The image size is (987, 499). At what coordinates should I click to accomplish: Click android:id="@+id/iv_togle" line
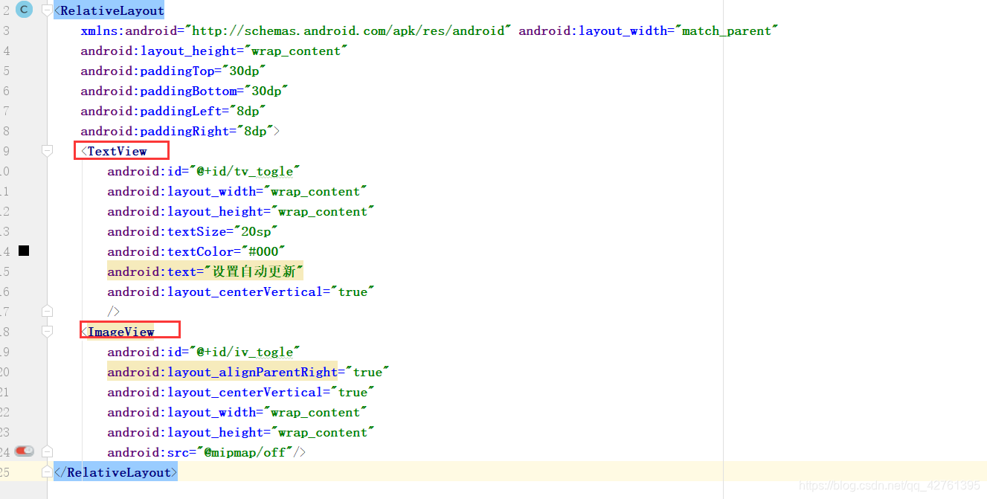204,352
